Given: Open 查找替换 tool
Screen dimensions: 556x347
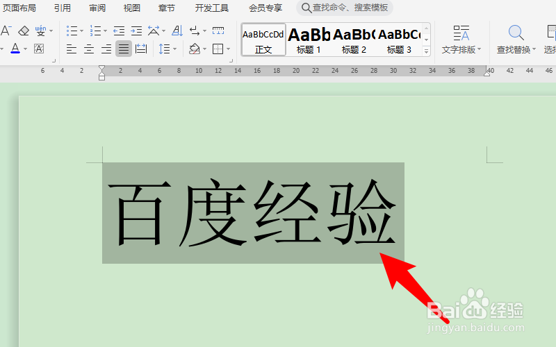Looking at the screenshot, I should [x=516, y=40].
